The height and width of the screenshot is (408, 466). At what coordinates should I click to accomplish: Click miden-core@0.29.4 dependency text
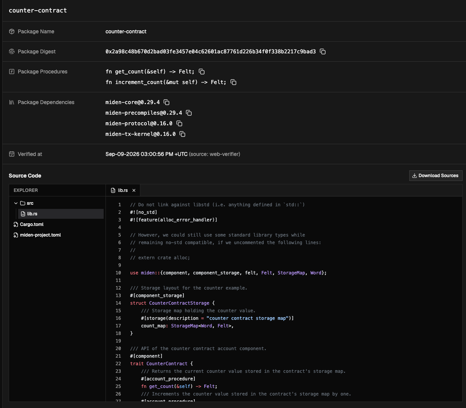coord(133,102)
